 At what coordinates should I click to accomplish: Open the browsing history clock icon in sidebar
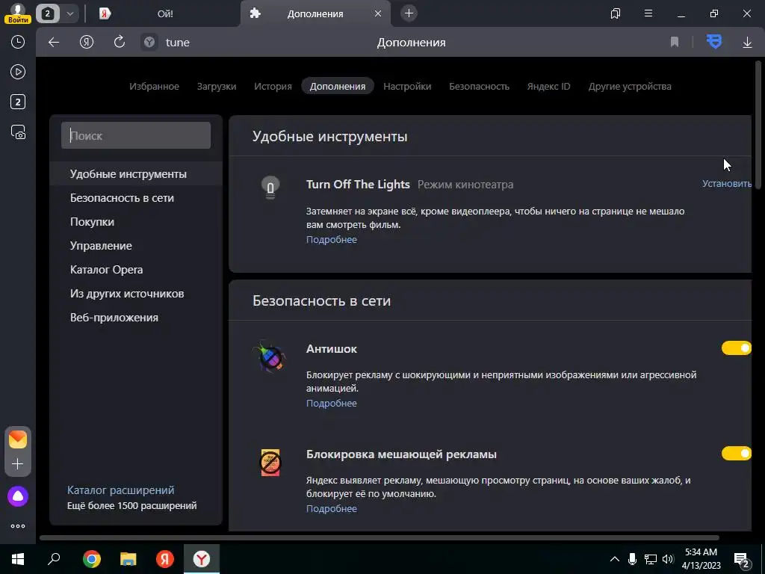coord(18,42)
